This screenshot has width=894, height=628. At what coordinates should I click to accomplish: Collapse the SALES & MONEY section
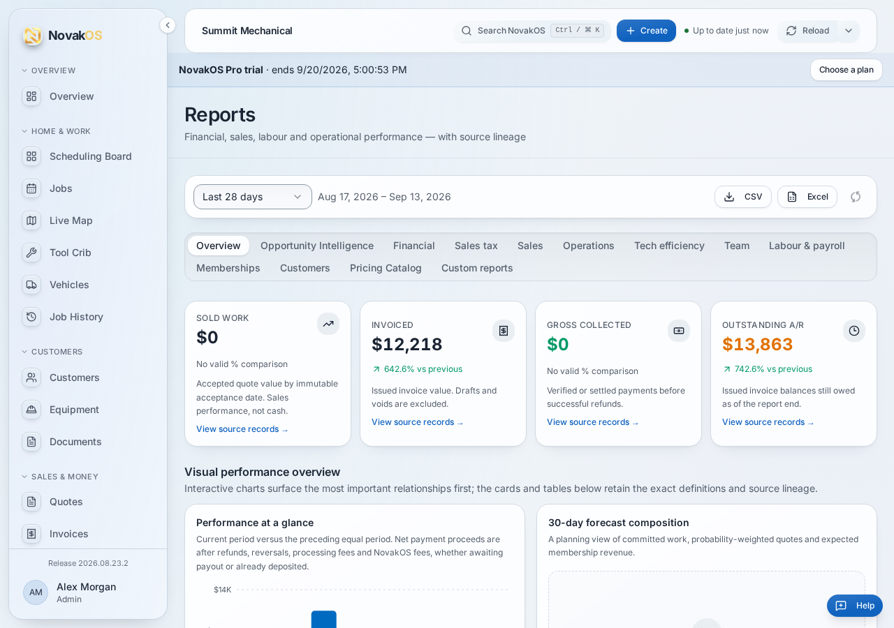click(59, 477)
